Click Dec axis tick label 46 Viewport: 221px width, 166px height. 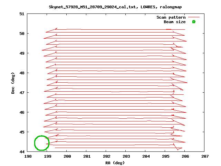(22, 112)
